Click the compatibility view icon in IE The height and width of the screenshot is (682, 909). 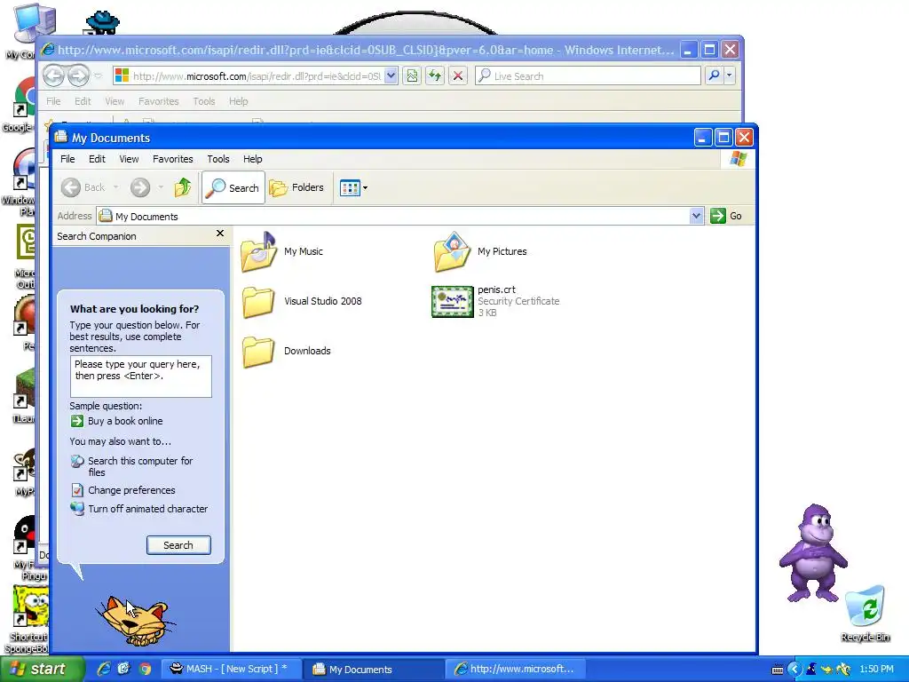412,75
